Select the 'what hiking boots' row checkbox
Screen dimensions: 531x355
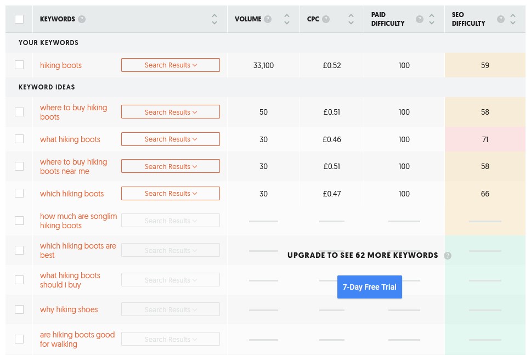coord(19,139)
